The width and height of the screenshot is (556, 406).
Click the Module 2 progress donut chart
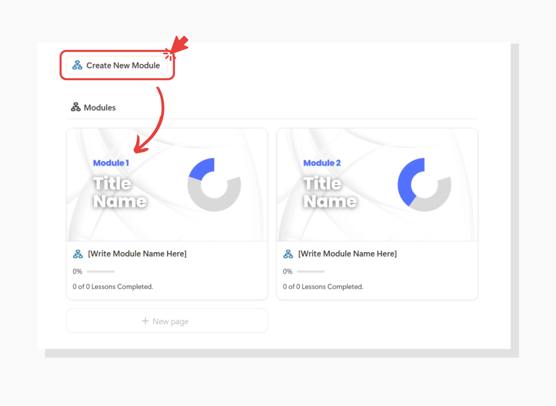tap(424, 184)
